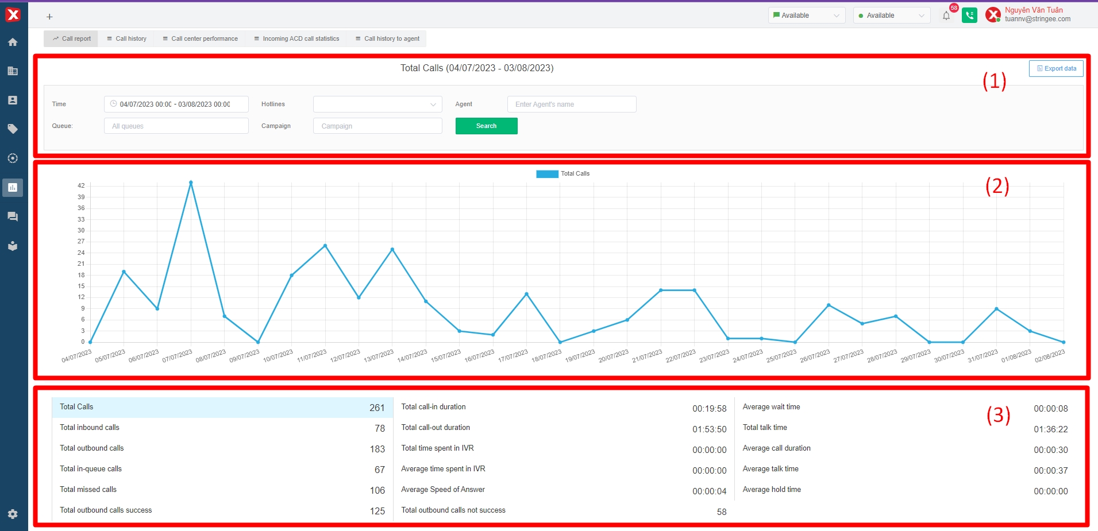Screen dimensions: 1098x531
Task: Click the contacts card icon in sidebar
Action: pos(13,100)
